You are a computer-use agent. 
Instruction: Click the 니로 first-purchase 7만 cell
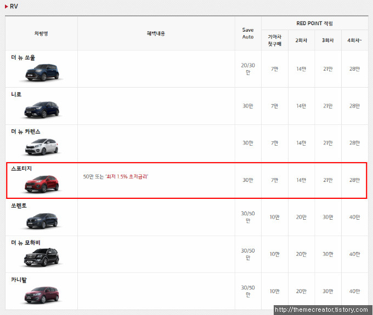[274, 106]
